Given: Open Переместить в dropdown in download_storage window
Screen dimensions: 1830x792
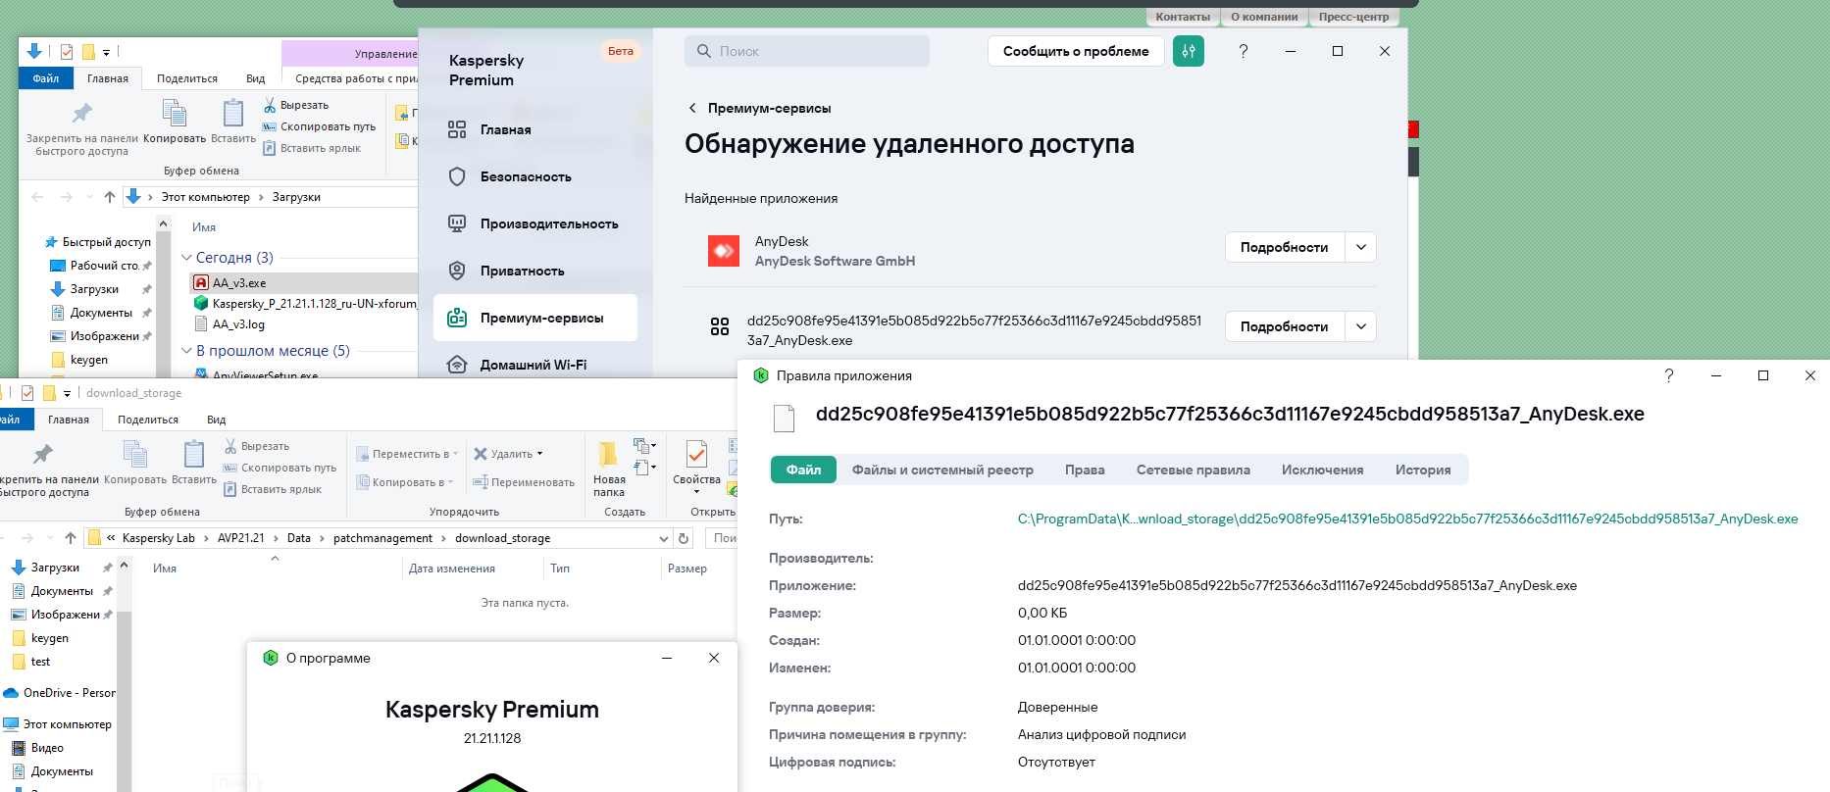Looking at the screenshot, I should click(x=407, y=454).
